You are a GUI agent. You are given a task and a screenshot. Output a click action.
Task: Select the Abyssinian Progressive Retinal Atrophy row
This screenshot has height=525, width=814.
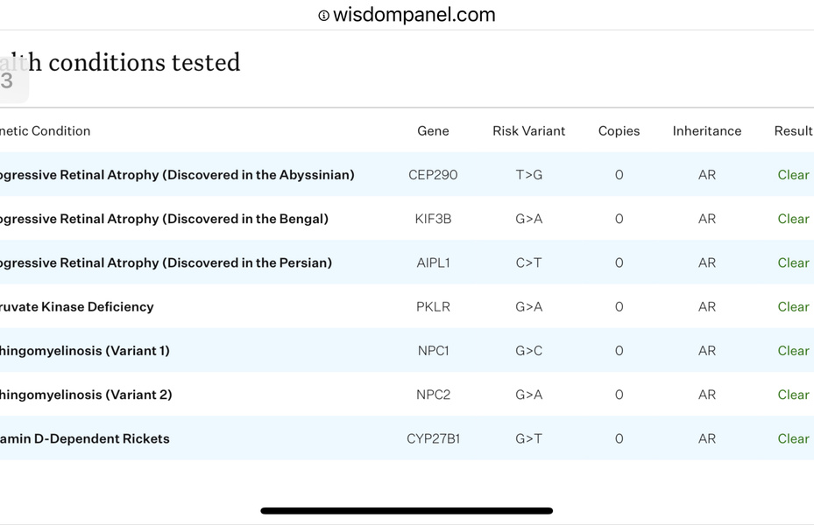pyautogui.click(x=177, y=175)
